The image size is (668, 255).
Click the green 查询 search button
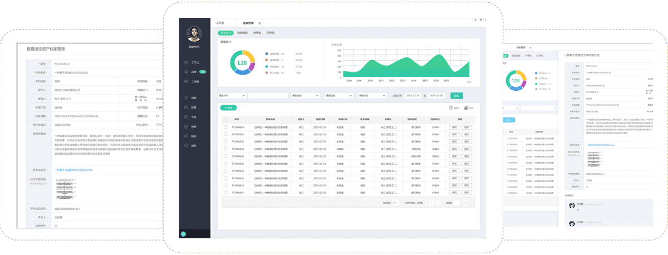[x=457, y=95]
